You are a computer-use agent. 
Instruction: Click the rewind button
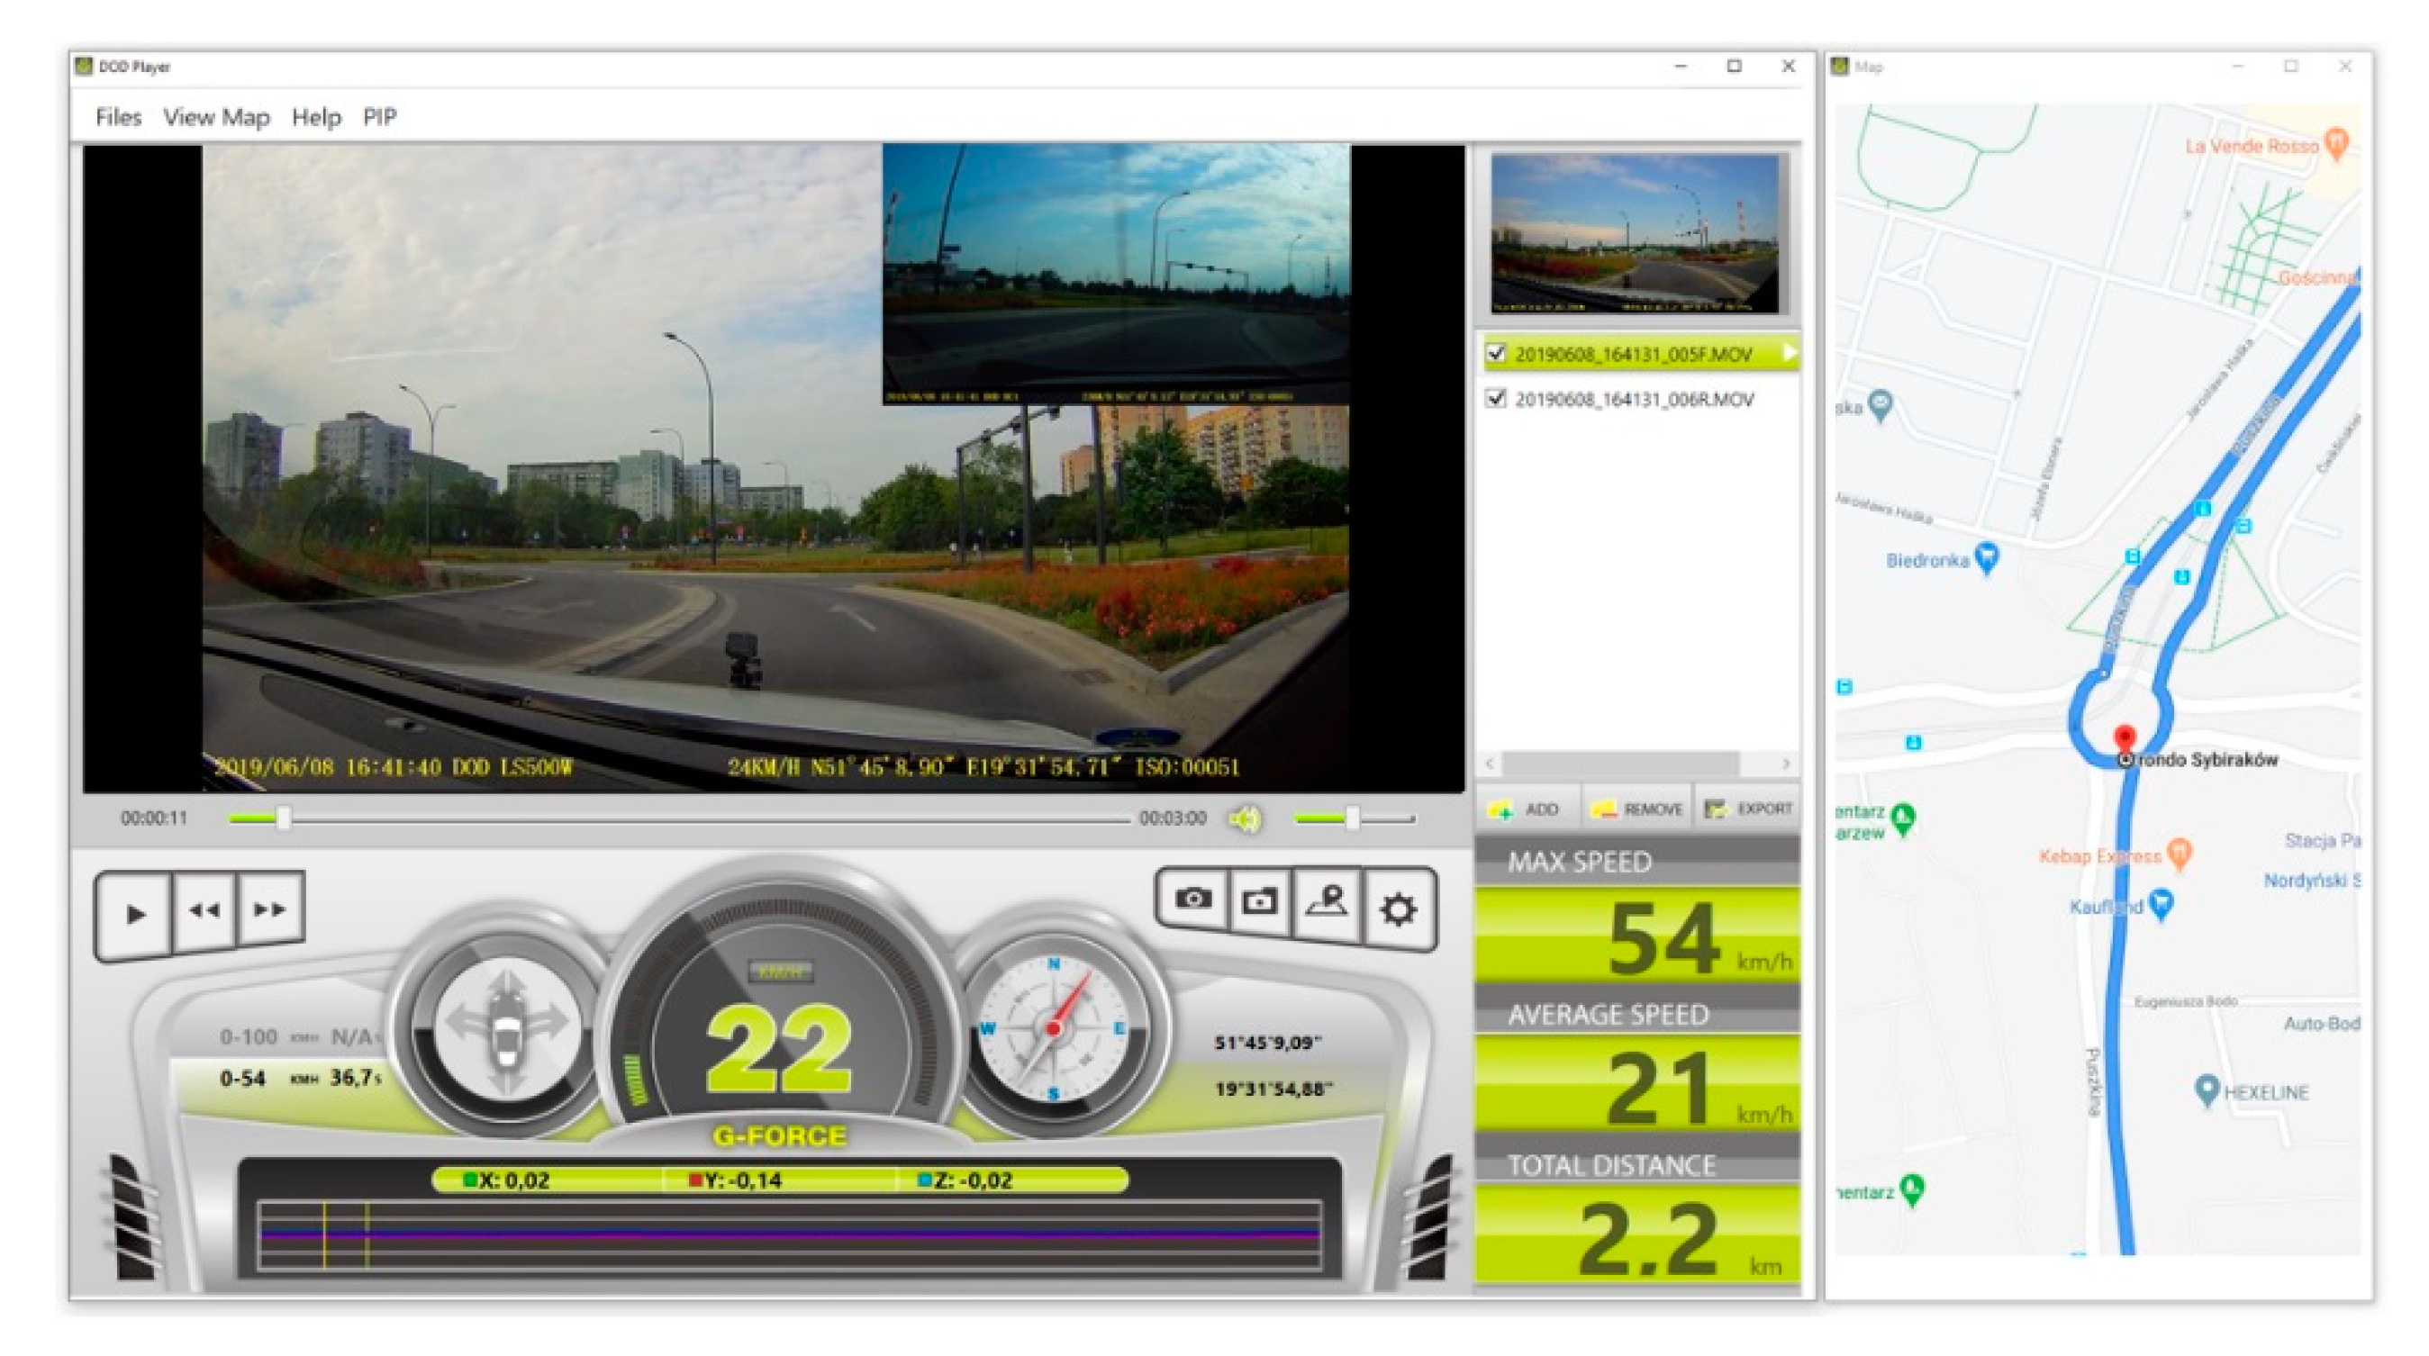pyautogui.click(x=204, y=911)
